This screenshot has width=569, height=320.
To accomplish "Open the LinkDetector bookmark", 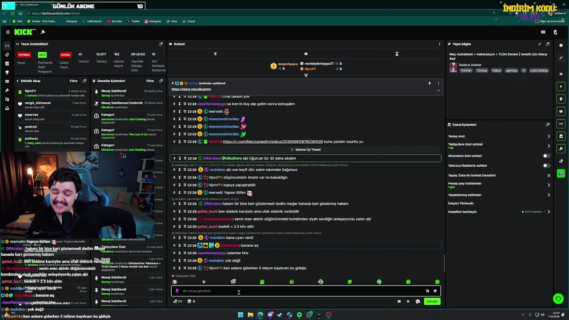I will [x=92, y=21].
